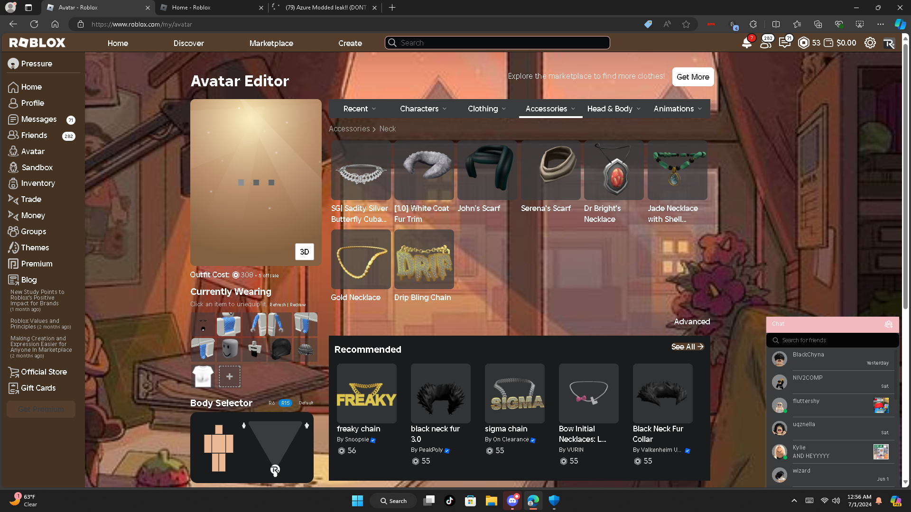Show hidden icons in system tray

click(x=794, y=501)
